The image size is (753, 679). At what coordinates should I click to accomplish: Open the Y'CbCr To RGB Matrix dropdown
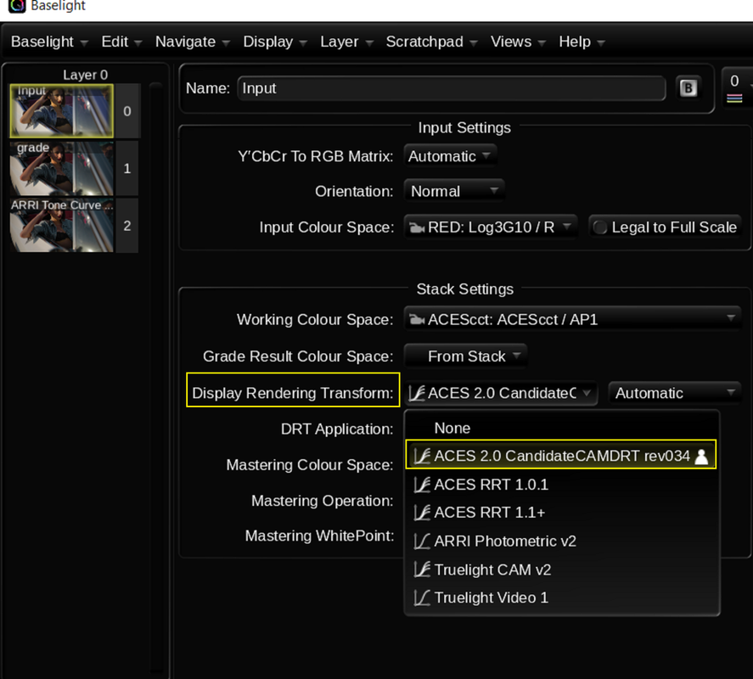pos(450,156)
